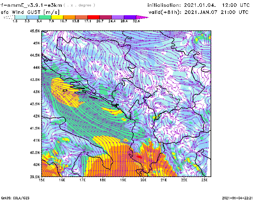Click the light cyan 1.6–3.3 legend swatch
This screenshot has height=200, width=260.
[x=21, y=17]
